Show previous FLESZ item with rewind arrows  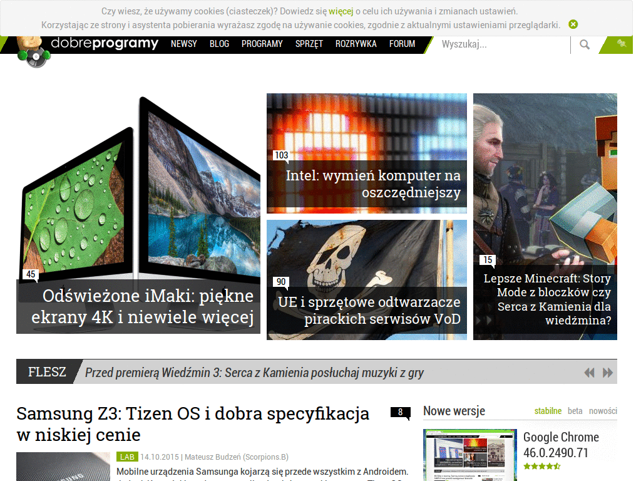(589, 373)
